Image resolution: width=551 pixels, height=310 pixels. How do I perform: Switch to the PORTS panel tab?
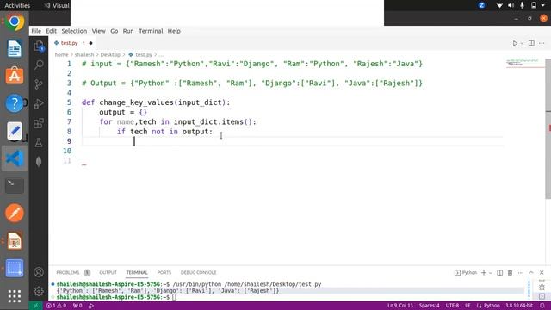coord(164,272)
